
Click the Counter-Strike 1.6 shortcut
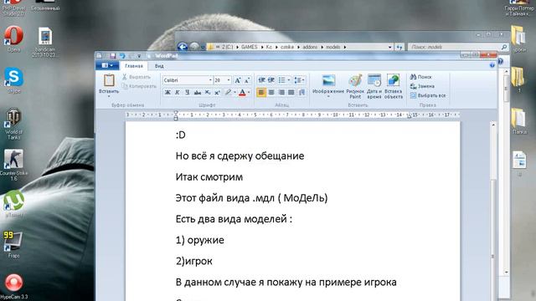(13, 166)
